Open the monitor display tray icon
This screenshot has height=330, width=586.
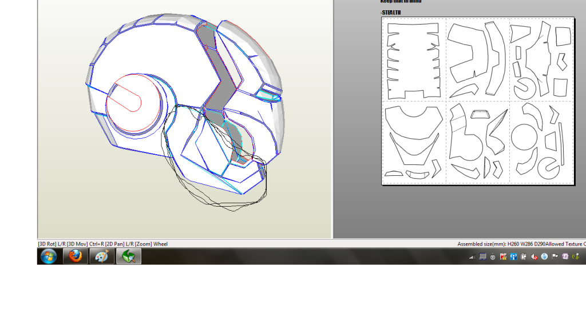pos(482,256)
